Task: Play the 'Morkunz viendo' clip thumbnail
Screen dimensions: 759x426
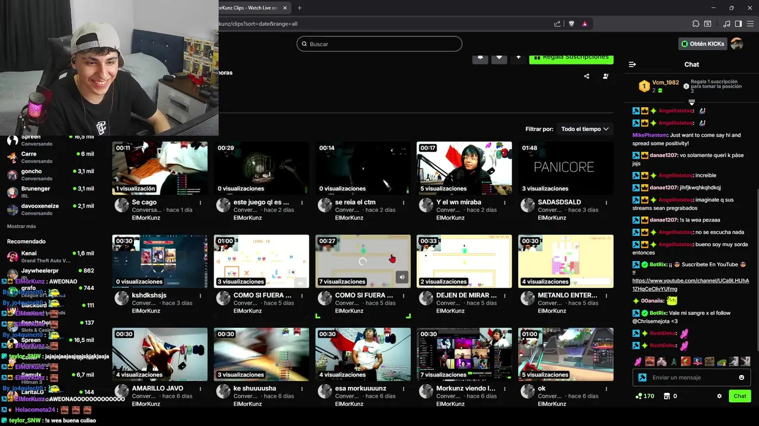Action: [464, 354]
